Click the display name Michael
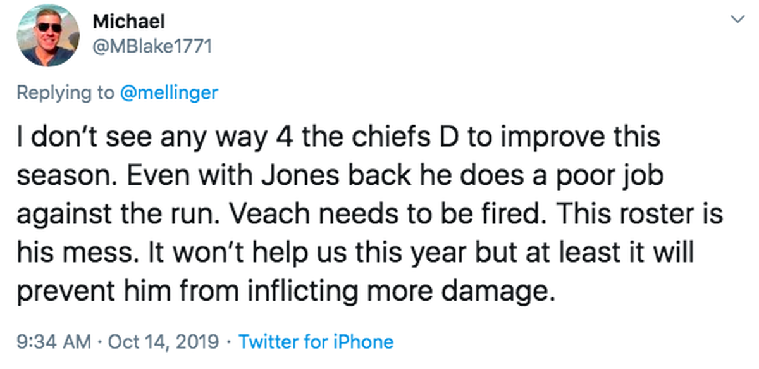This screenshot has height=369, width=759. point(129,22)
